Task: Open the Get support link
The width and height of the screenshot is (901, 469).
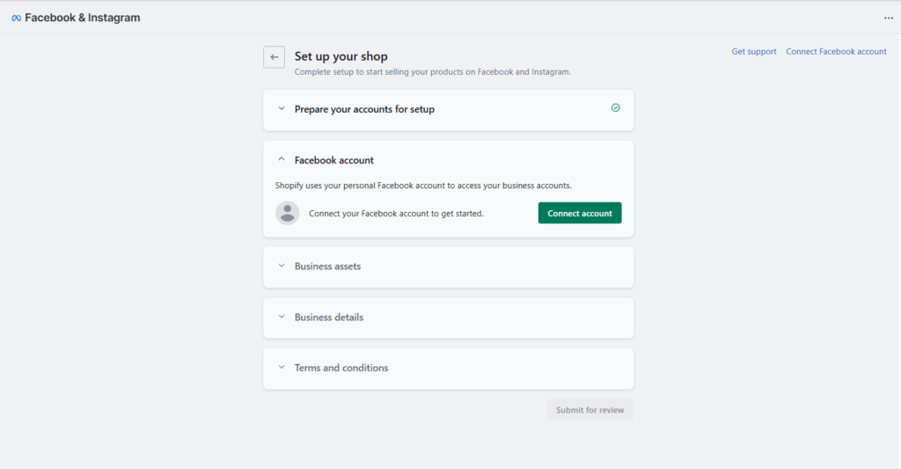Action: tap(754, 52)
